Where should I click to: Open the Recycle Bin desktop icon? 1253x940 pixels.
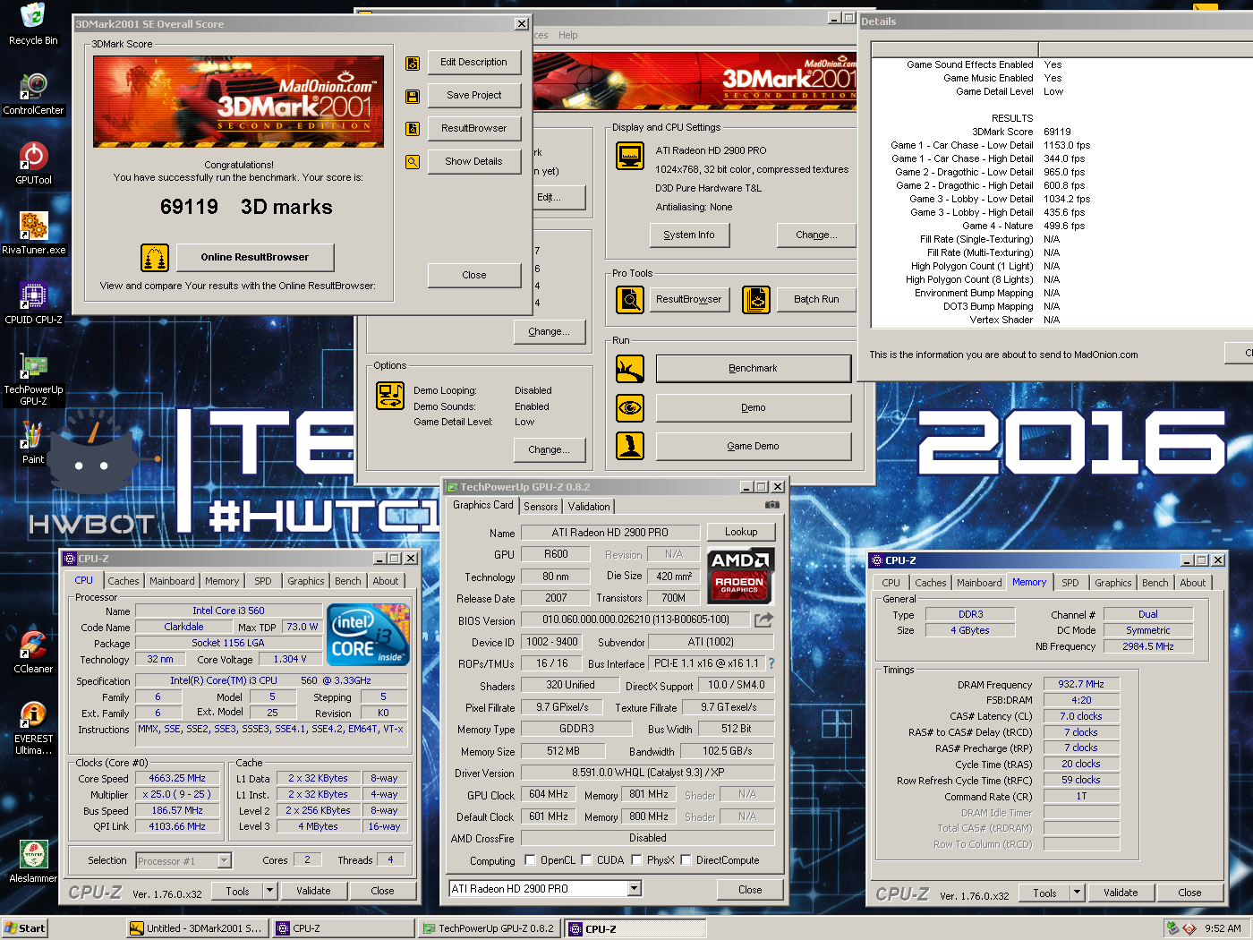point(33,23)
